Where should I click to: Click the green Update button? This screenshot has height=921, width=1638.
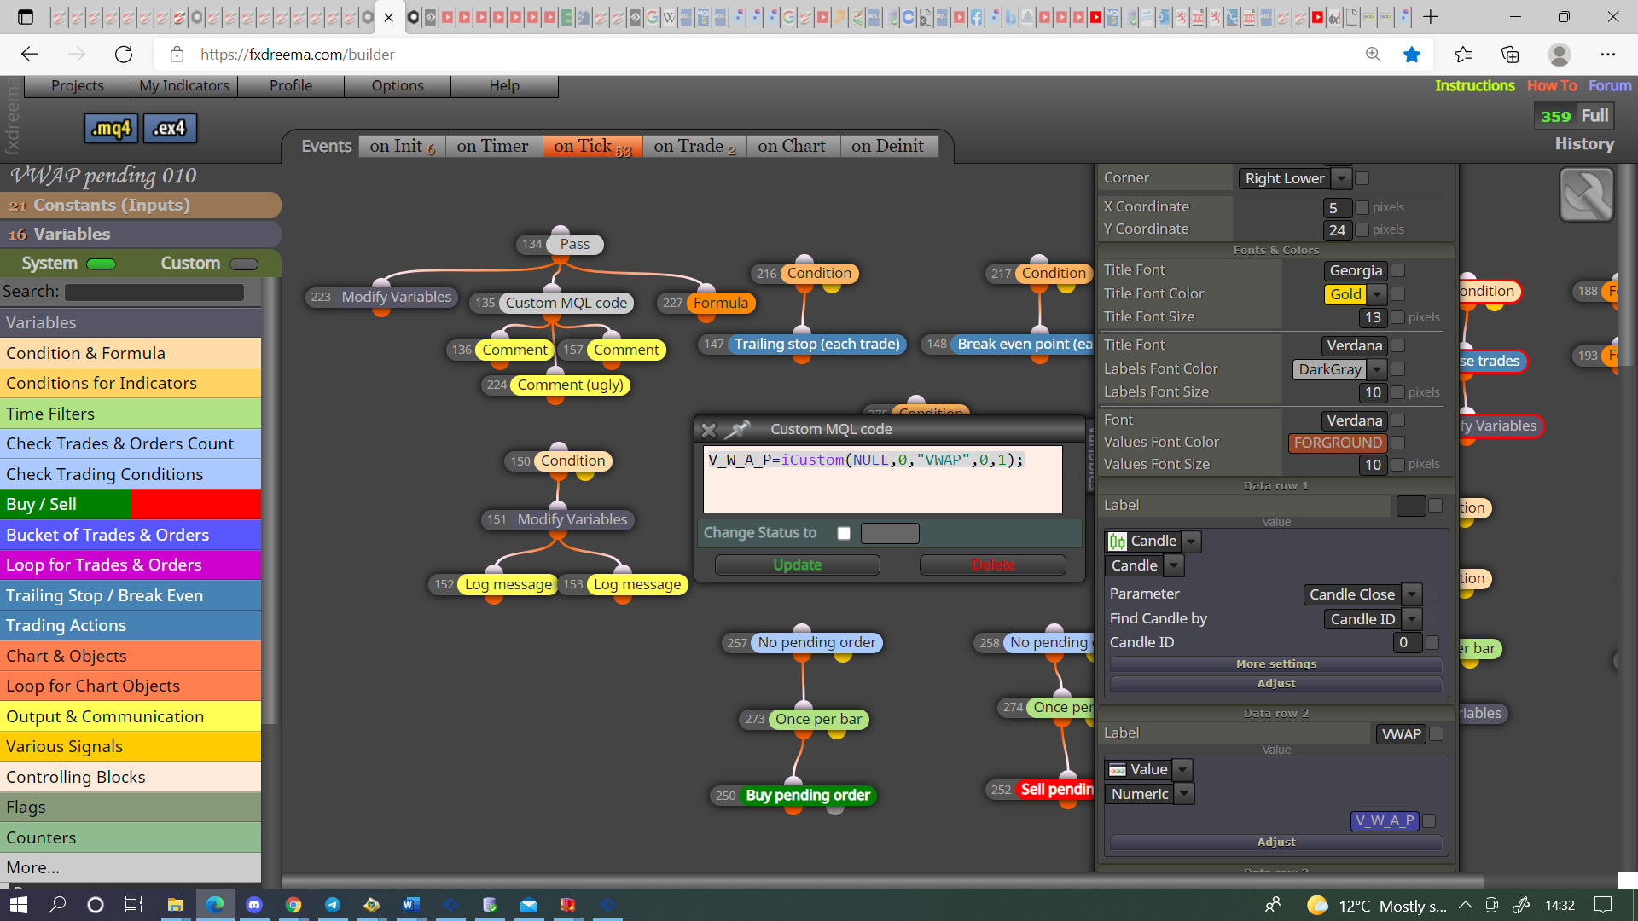coord(797,565)
